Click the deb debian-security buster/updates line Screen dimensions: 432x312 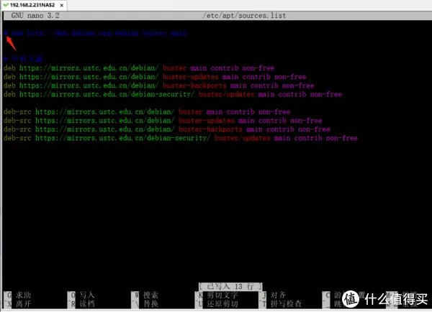(x=173, y=94)
